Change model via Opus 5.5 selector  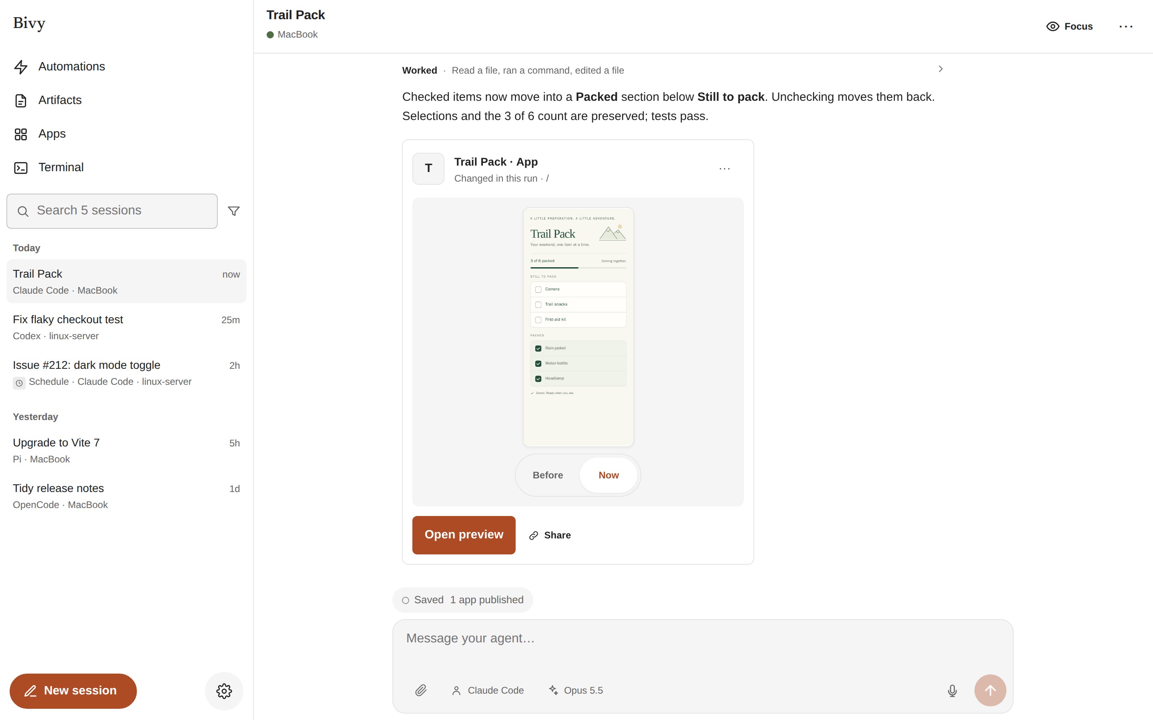click(576, 690)
